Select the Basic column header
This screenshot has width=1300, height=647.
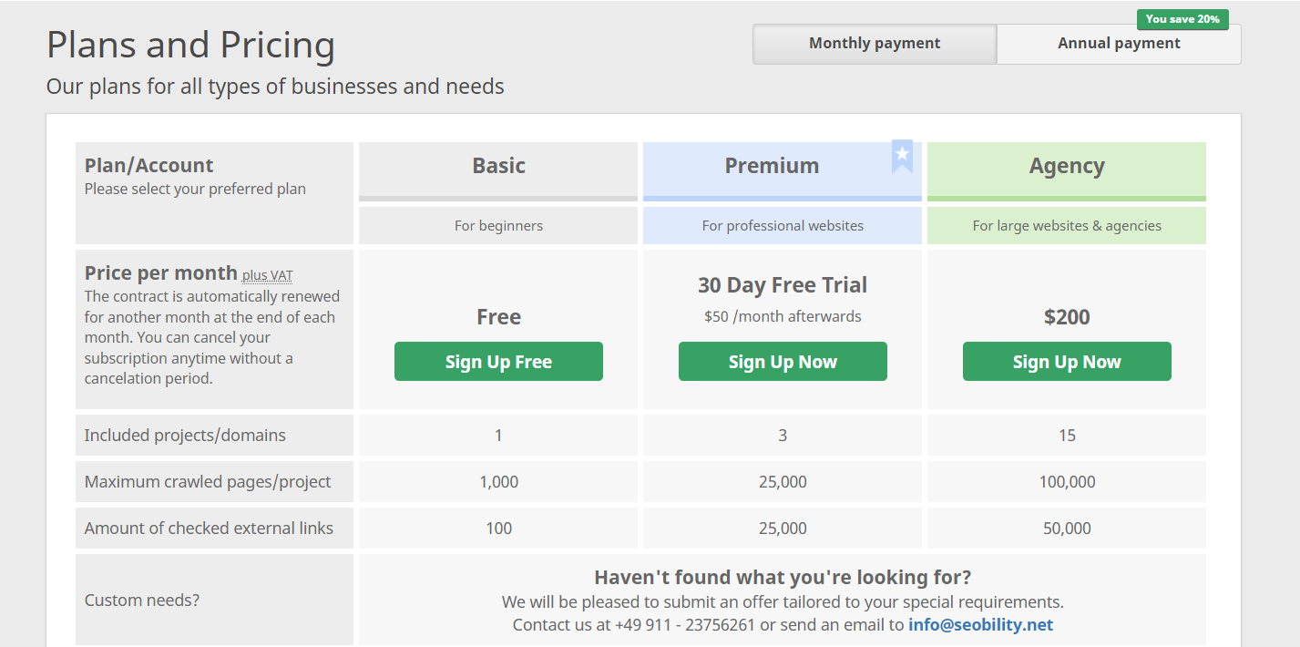498,166
